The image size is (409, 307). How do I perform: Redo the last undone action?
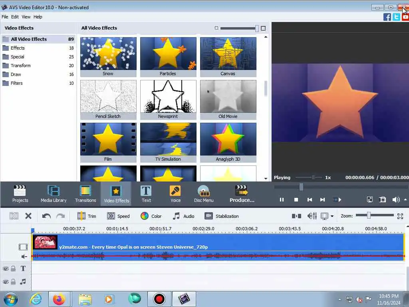(61, 216)
